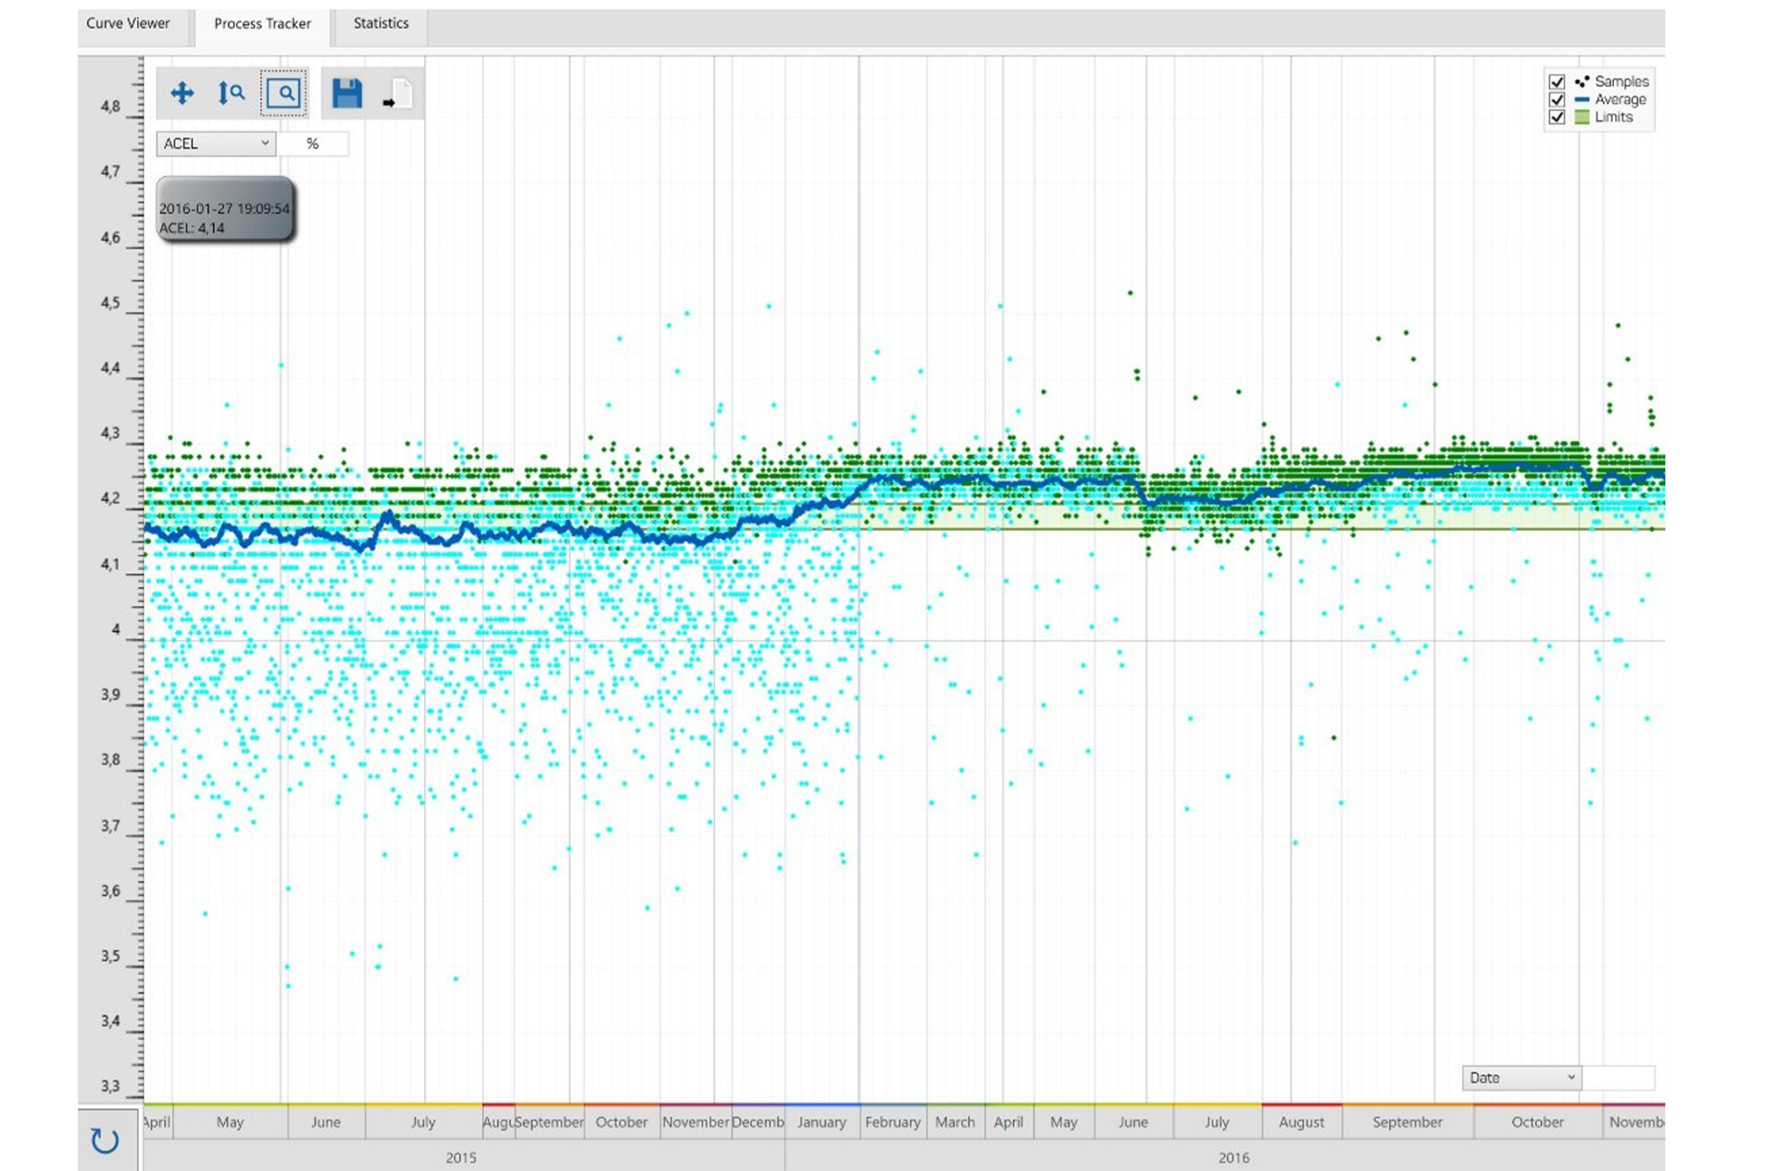Save chart using floppy disk icon
The height and width of the screenshot is (1171, 1778).
347,94
